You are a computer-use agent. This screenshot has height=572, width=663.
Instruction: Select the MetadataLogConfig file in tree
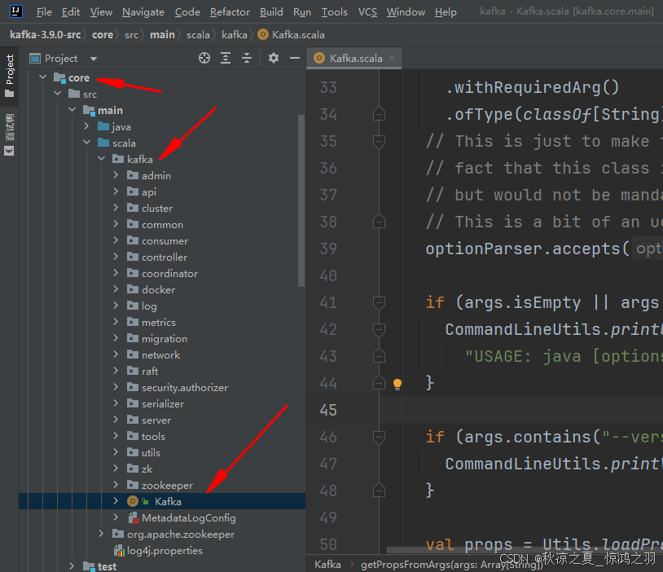[x=188, y=517]
